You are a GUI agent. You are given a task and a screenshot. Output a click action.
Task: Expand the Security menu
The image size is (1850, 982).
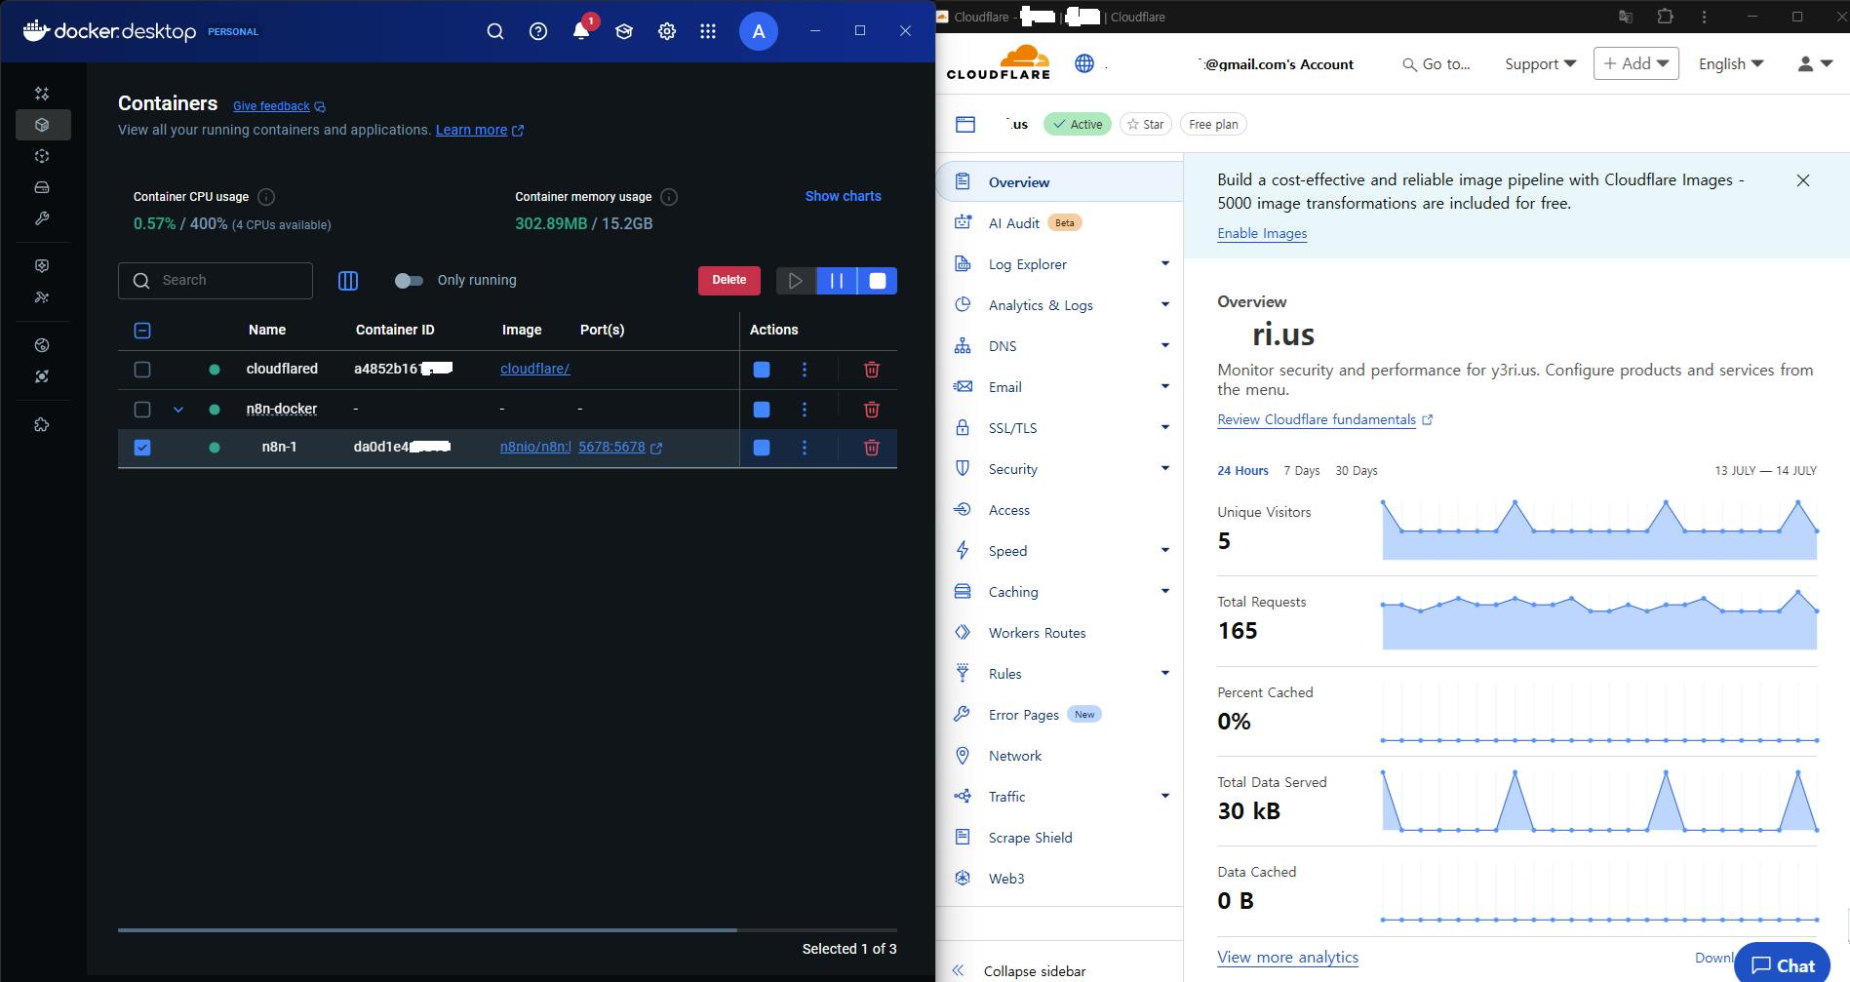point(1164,469)
